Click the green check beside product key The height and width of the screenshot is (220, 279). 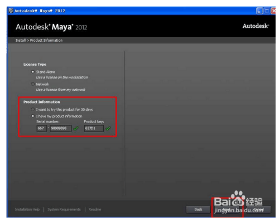(x=108, y=128)
